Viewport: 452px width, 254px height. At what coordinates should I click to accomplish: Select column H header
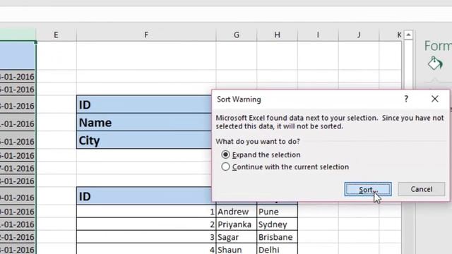277,35
